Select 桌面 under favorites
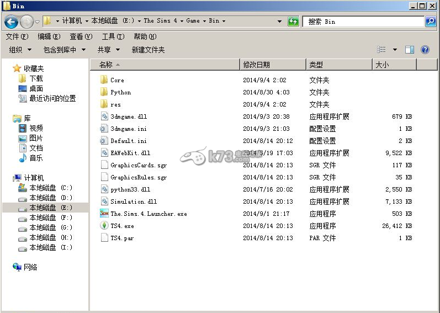440x313 pixels. point(36,88)
